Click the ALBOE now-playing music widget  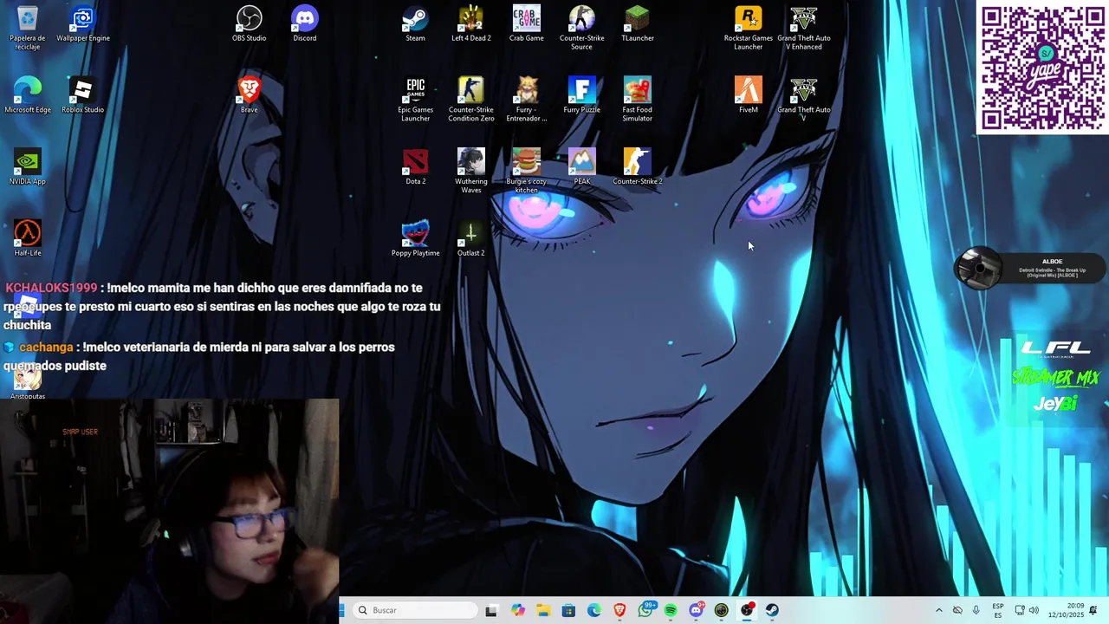[x=1031, y=267]
